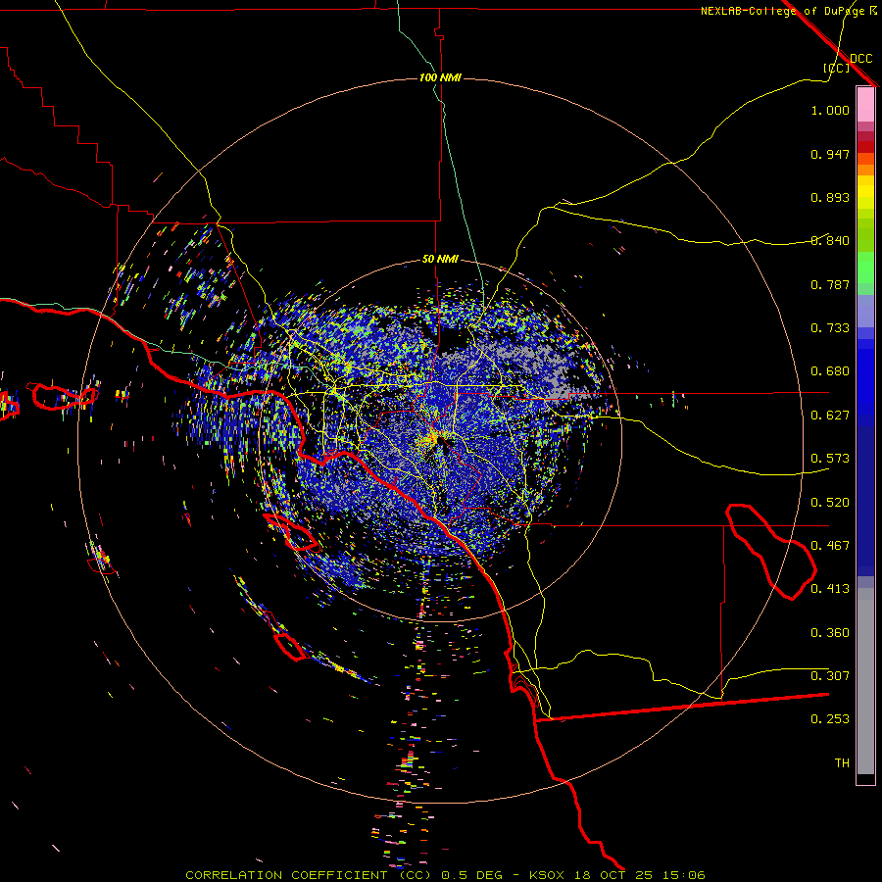
Task: Select the 0.947 legend value
Action: click(x=830, y=154)
